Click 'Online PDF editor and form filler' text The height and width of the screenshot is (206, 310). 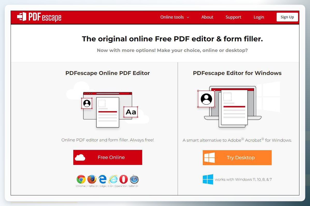107,140
